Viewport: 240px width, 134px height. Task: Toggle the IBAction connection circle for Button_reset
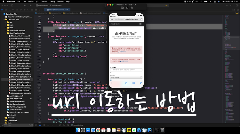39,37
